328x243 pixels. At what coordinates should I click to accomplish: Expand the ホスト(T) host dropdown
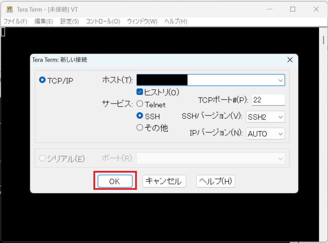(x=280, y=80)
